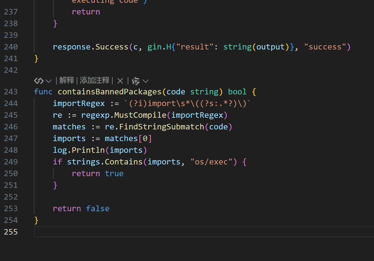Viewport: 374px width, 261px height.
Task: Expand the dropdown beside the code assistant logo
Action: pos(49,81)
